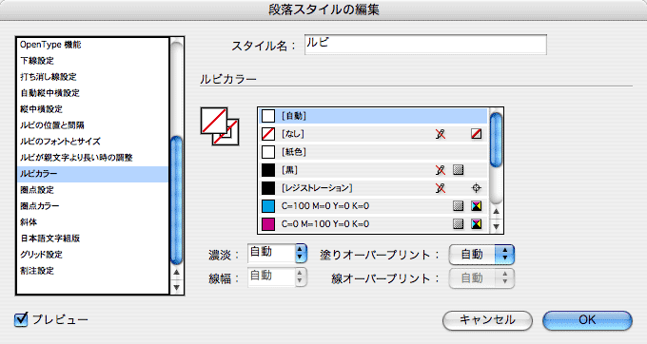Image resolution: width=647 pixels, height=344 pixels.
Task: Click the fill color box icon
Action: coord(214,121)
